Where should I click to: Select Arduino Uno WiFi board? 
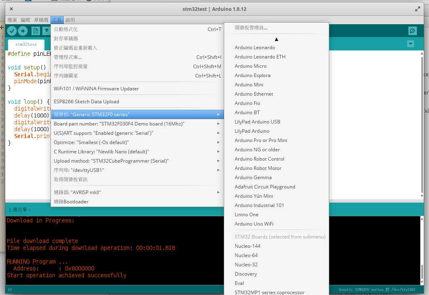point(276,224)
